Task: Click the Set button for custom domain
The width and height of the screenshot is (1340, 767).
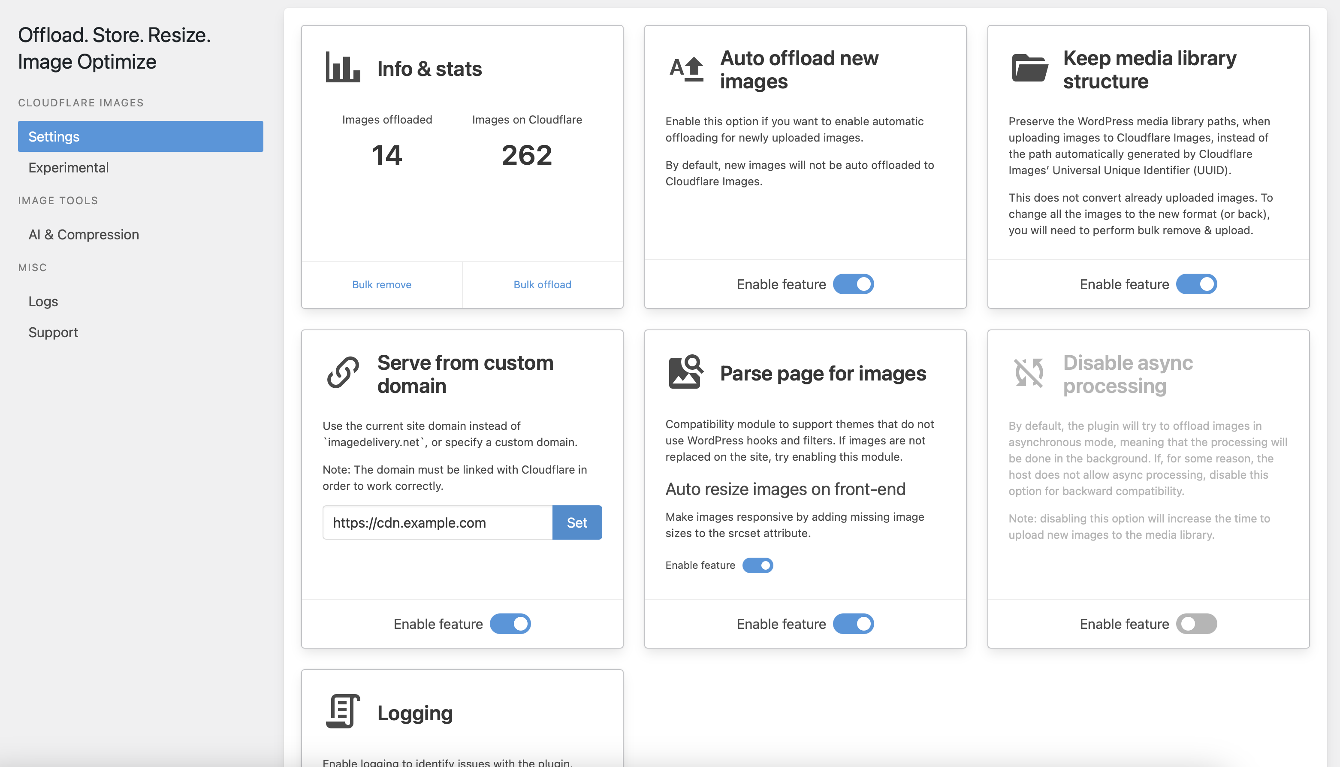Action: tap(576, 522)
